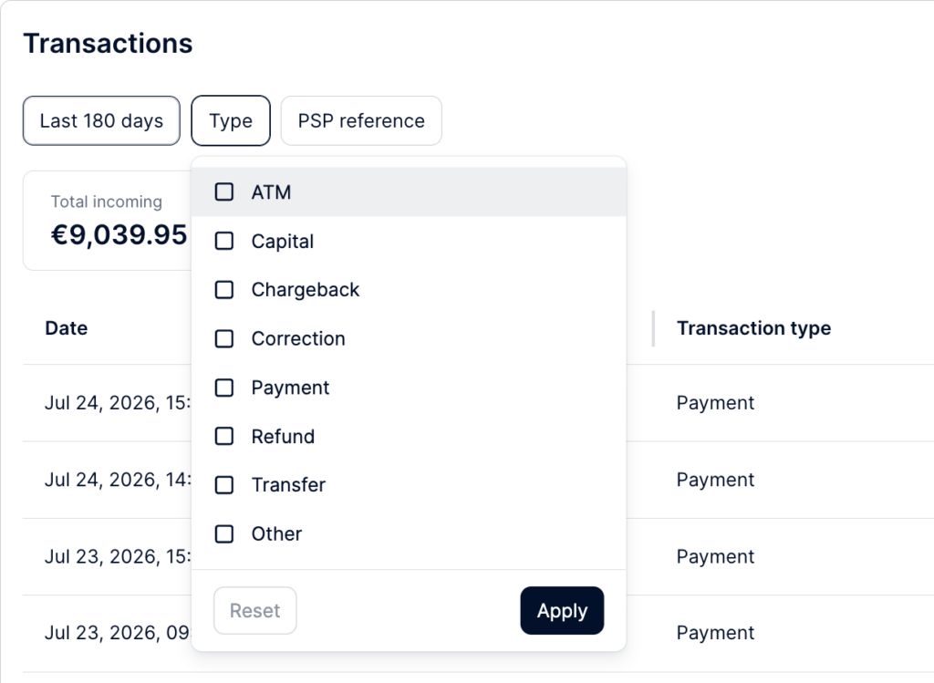Tick the Capital checkbox
The image size is (934, 683).
pyautogui.click(x=224, y=241)
